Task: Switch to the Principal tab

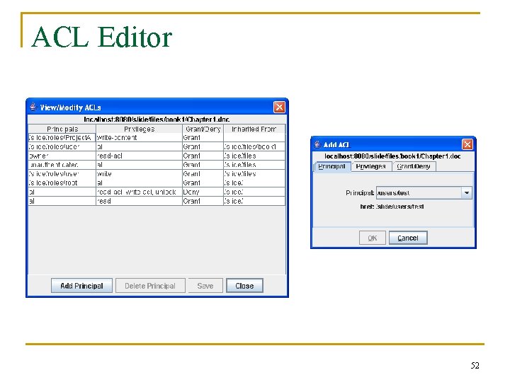Action: [x=331, y=166]
